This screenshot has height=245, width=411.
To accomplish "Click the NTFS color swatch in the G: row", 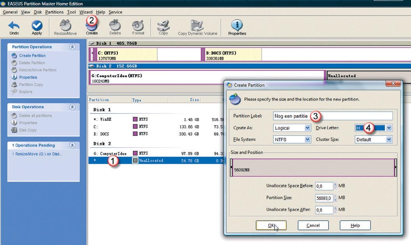I will click(x=135, y=153).
